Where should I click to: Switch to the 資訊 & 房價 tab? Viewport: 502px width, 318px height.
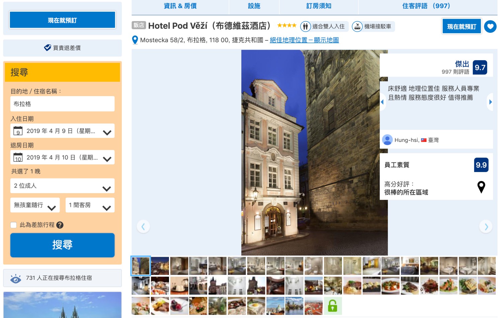(x=180, y=6)
